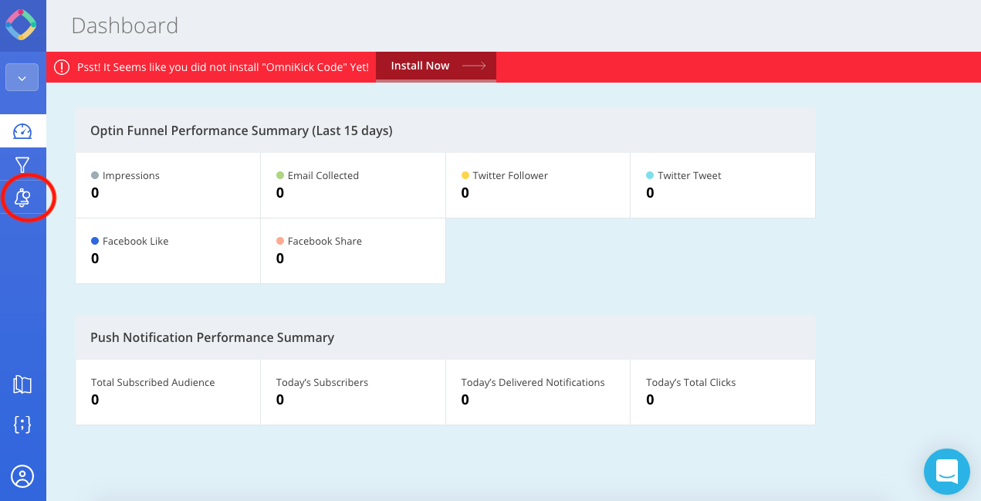
Task: Select the Email Collected metric
Action: coord(353,185)
